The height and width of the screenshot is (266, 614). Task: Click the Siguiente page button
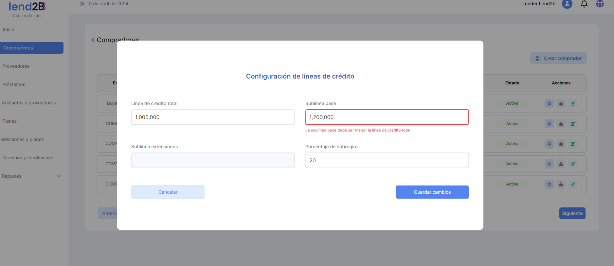pyautogui.click(x=572, y=213)
